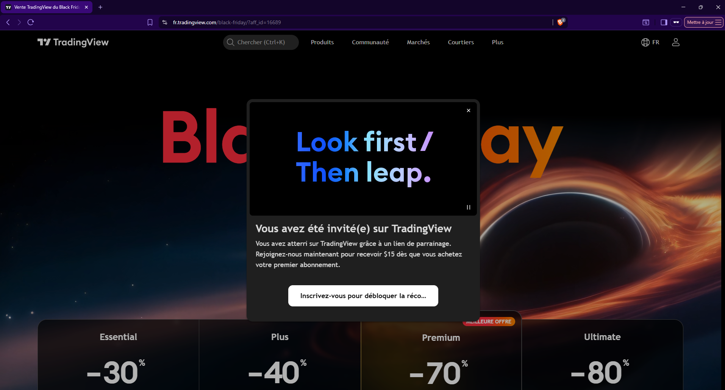The height and width of the screenshot is (390, 725).
Task: Open a new browser tab
Action: click(100, 7)
